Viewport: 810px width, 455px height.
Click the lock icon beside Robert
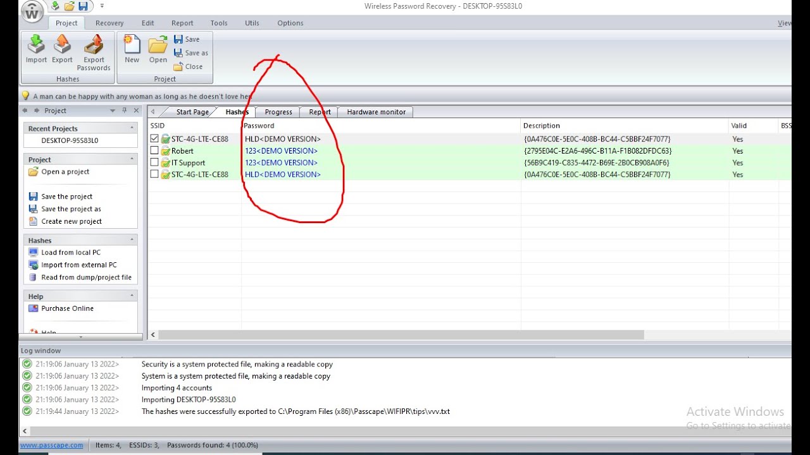click(165, 150)
